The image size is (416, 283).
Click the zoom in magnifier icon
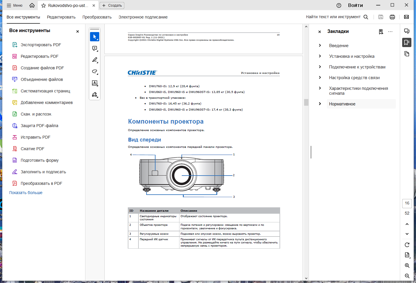tap(407, 265)
